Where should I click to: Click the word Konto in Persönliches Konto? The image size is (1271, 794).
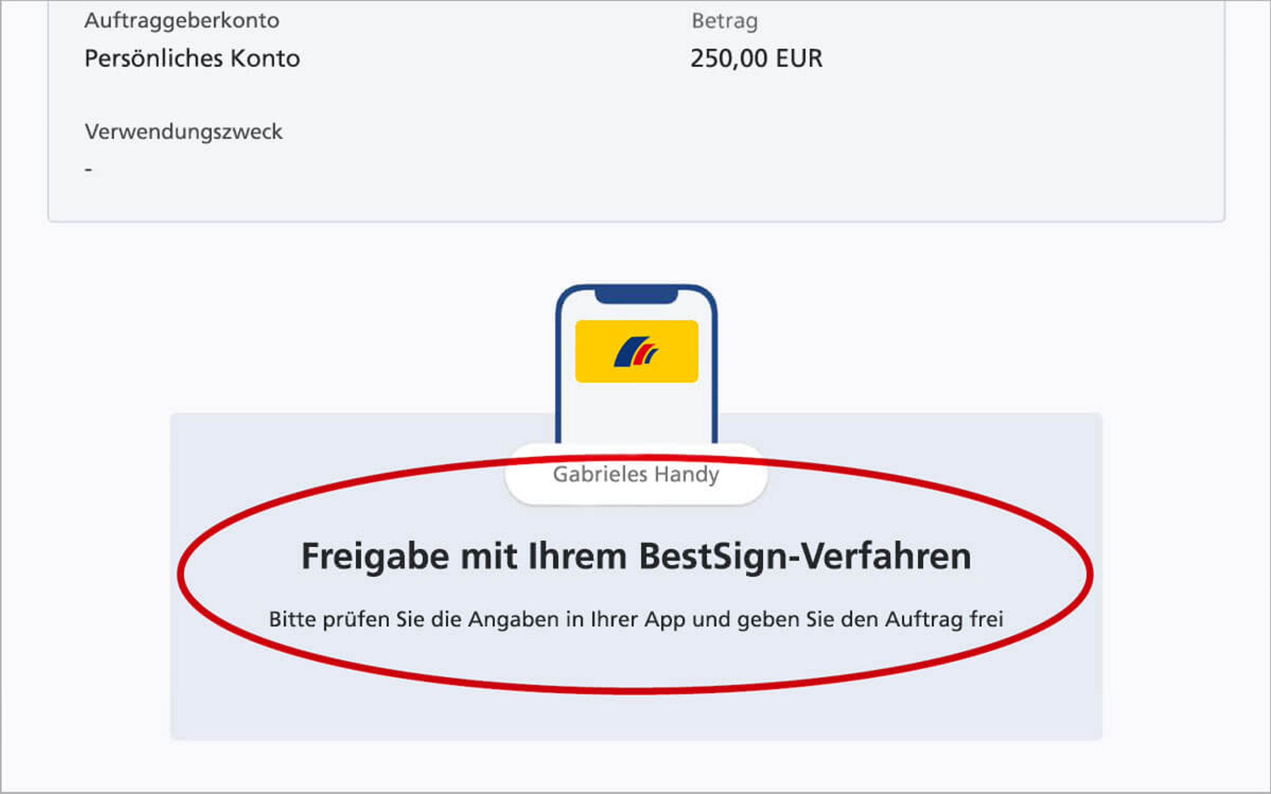(x=265, y=58)
